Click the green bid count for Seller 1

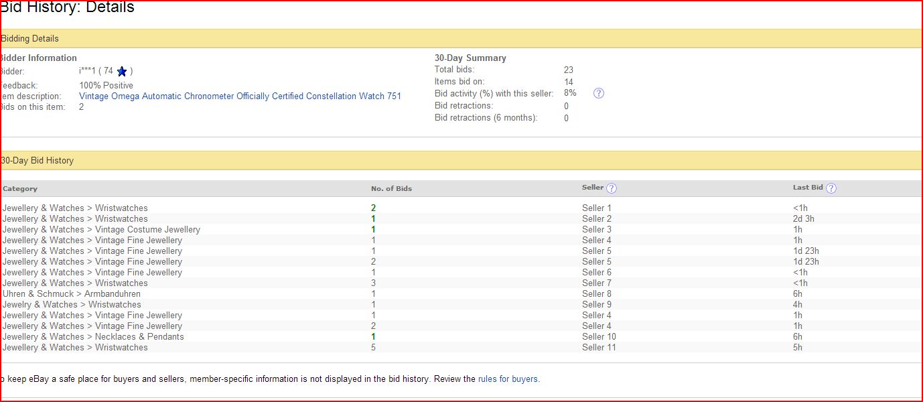(x=373, y=208)
